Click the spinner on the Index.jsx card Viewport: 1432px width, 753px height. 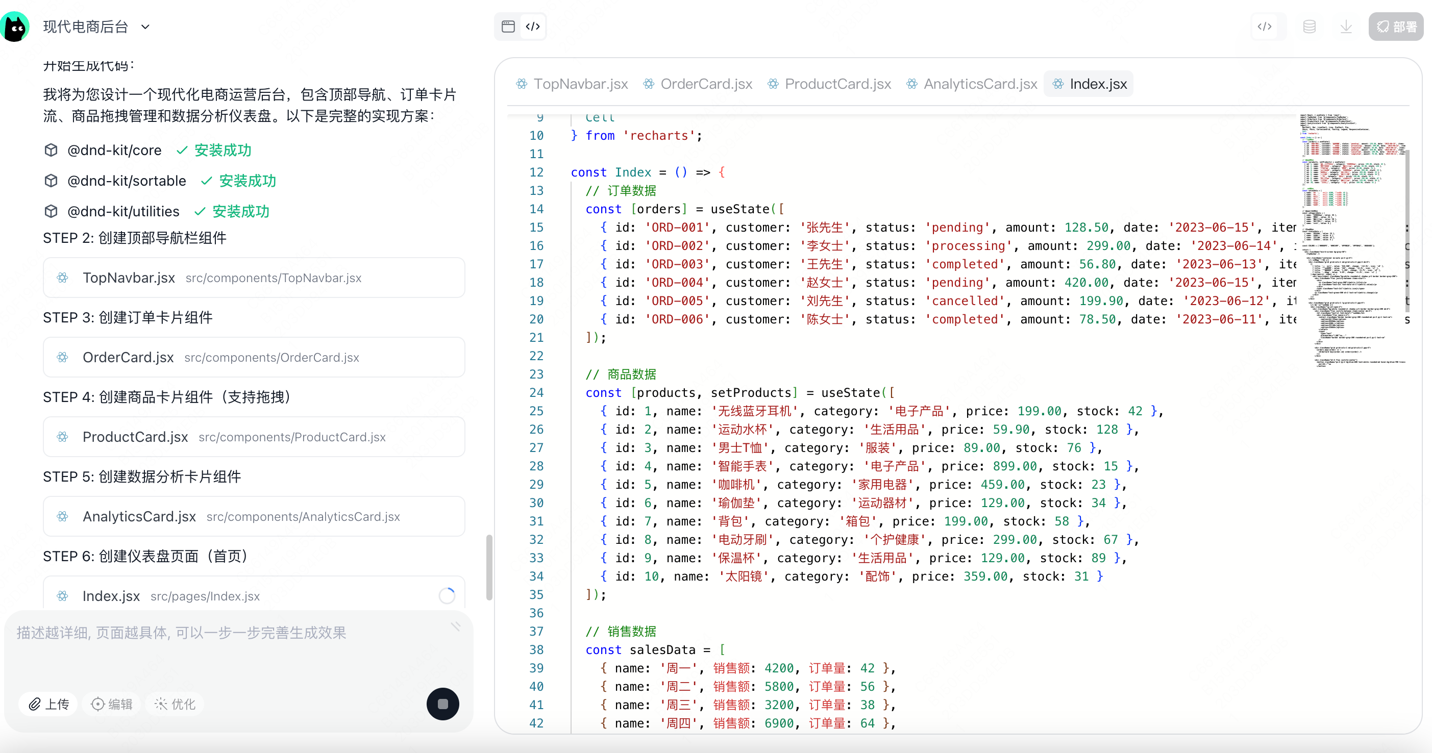point(447,595)
